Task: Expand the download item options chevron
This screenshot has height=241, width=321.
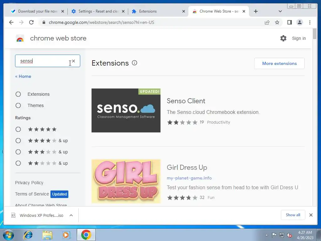Action: tap(71, 215)
